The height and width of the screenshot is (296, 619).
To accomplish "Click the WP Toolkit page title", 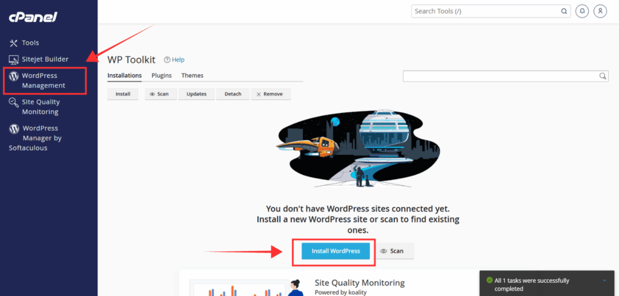I will pos(131,60).
